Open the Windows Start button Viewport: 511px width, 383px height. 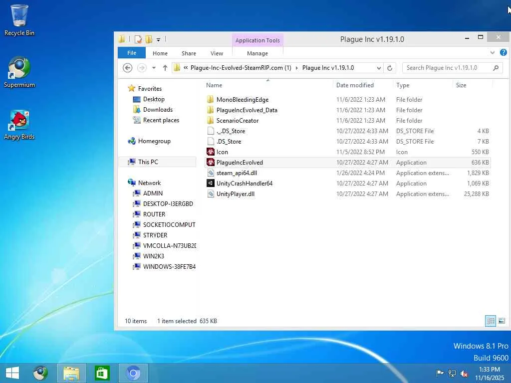(x=12, y=373)
